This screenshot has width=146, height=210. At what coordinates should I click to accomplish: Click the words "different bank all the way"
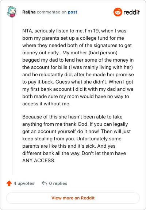51,153
